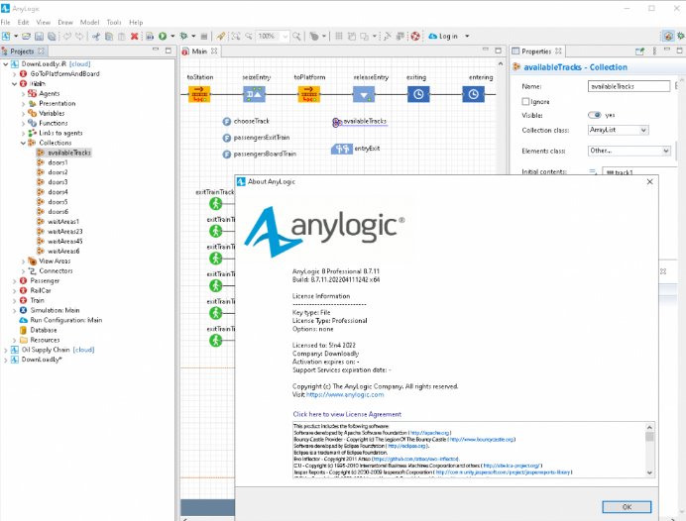Run the model with the green play icon
Image resolution: width=686 pixels, height=521 pixels.
[163, 37]
